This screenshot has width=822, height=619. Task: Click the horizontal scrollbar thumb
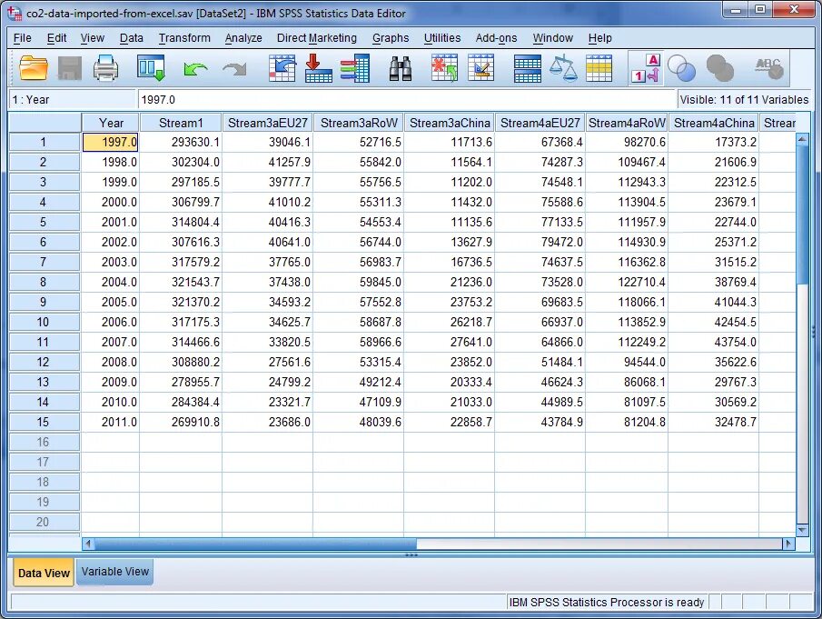(255, 544)
